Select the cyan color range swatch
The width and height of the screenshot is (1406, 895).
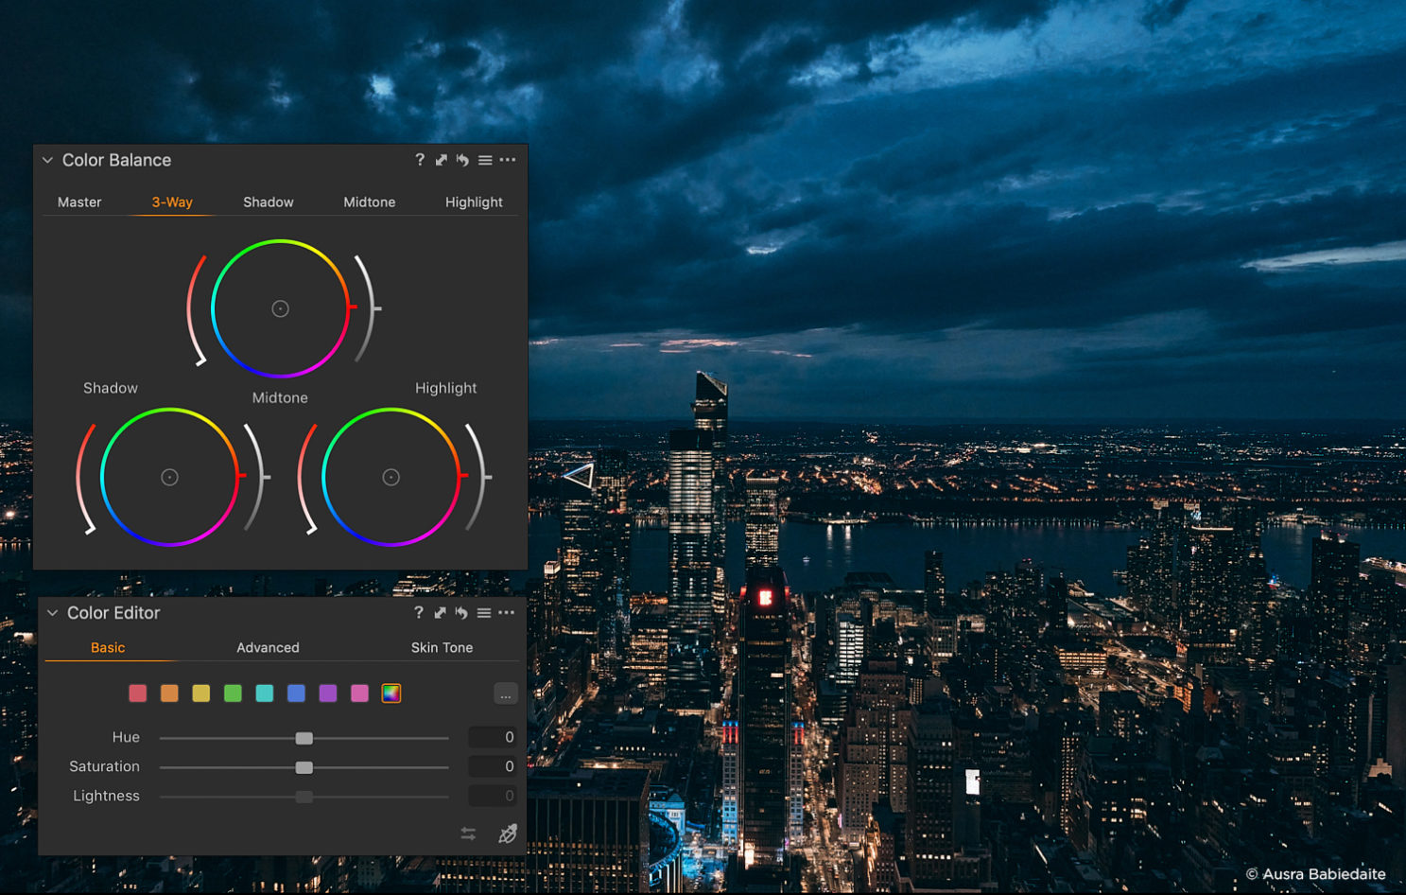point(265,693)
